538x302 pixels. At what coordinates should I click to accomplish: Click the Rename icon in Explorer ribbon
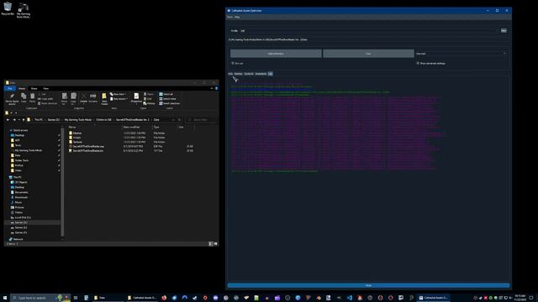93,98
